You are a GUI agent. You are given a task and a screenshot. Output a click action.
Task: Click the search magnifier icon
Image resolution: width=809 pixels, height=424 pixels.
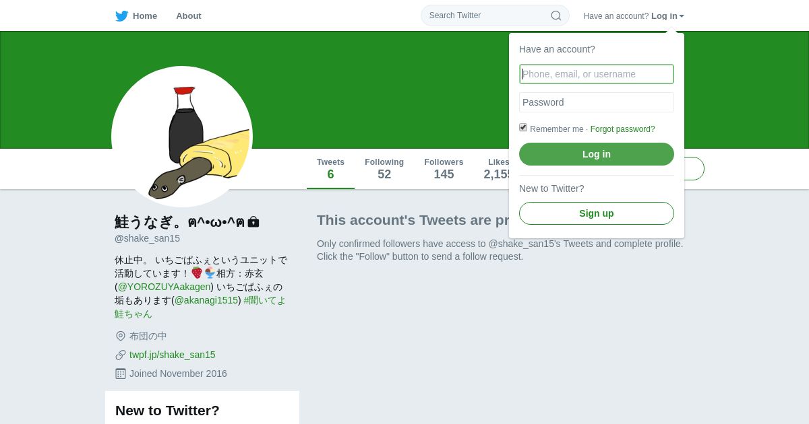click(x=556, y=15)
